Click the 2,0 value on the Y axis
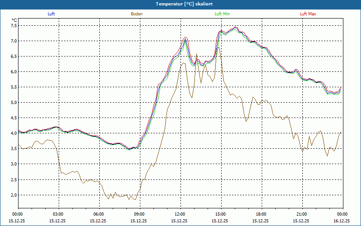 click(14, 195)
